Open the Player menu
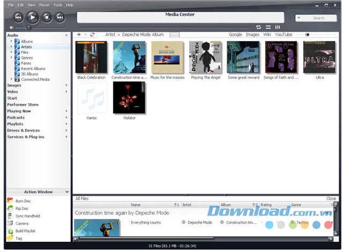 44,5
